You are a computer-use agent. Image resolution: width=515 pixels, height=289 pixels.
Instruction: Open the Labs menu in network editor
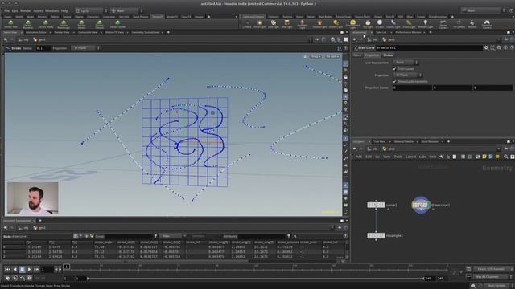[422, 157]
